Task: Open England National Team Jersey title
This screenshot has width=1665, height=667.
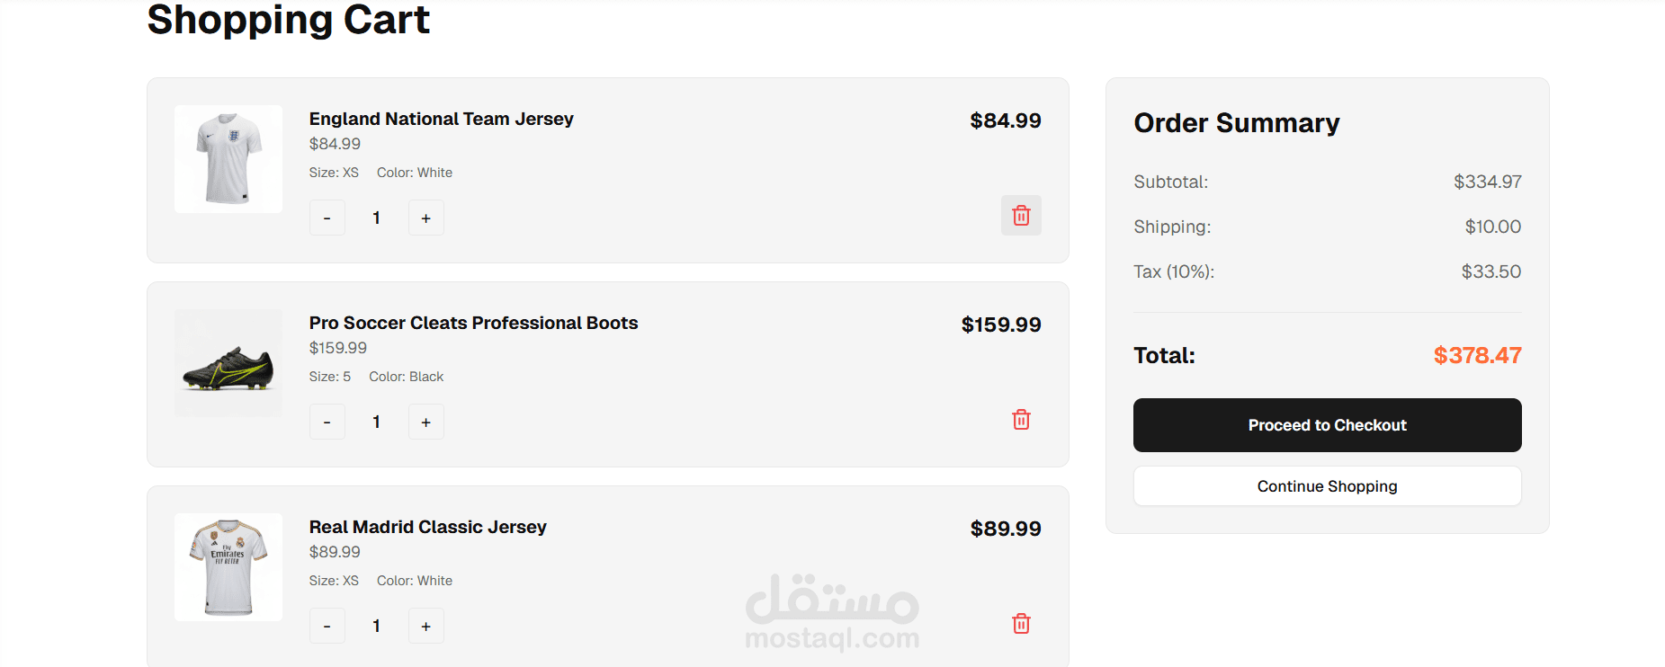Action: [x=441, y=119]
